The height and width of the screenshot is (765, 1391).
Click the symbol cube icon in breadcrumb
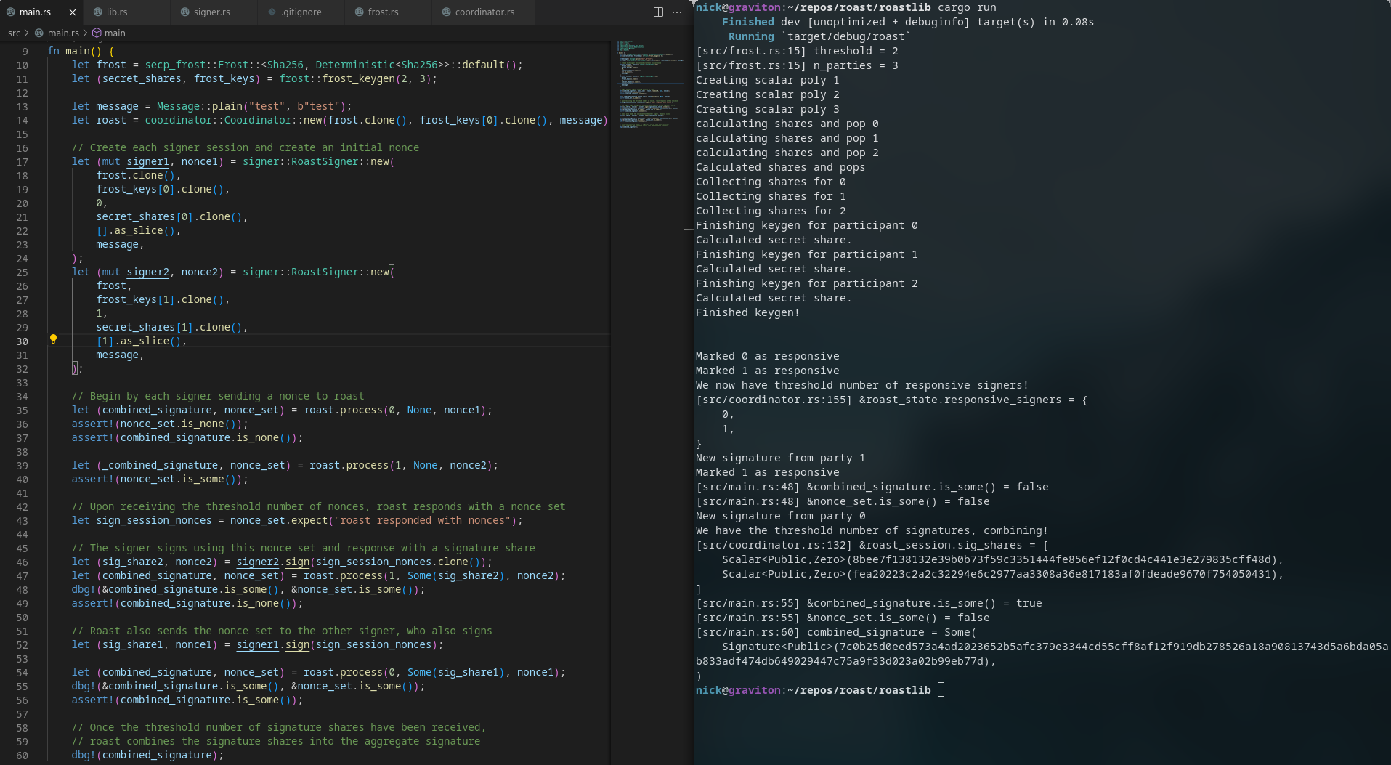point(97,33)
